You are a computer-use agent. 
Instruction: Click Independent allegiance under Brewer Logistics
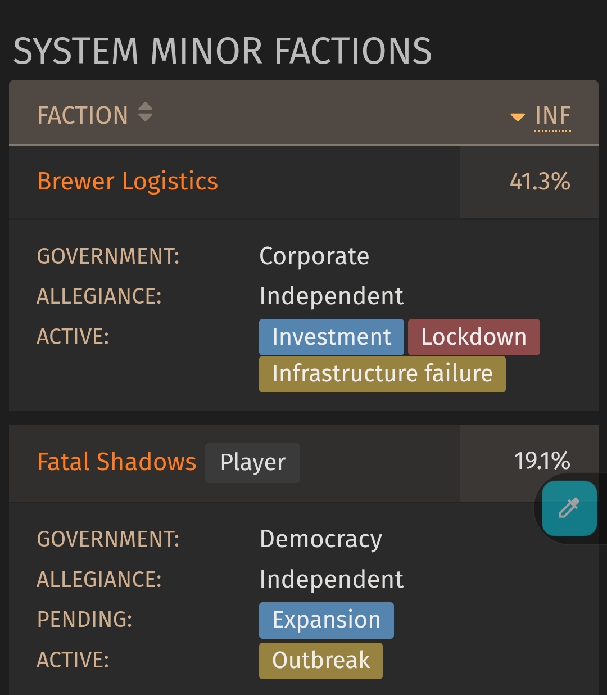point(332,296)
